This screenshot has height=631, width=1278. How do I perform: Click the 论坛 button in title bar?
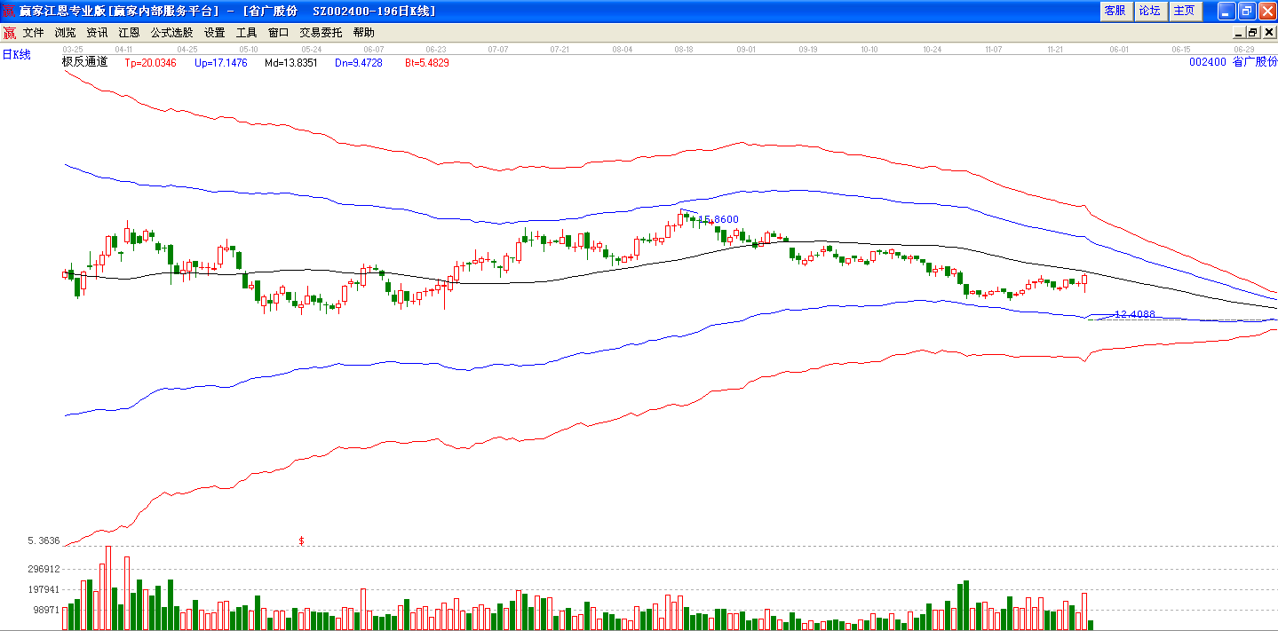coord(1150,11)
